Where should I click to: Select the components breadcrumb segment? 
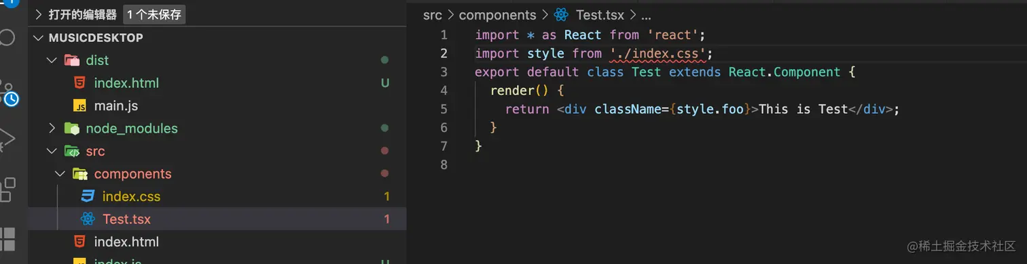pyautogui.click(x=497, y=15)
